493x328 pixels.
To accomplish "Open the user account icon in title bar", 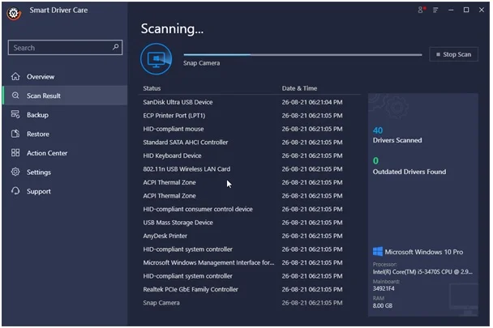I will 422,10.
